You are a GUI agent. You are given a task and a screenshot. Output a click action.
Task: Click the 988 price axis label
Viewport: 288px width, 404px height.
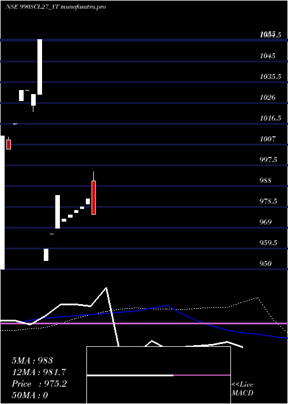coord(266,180)
